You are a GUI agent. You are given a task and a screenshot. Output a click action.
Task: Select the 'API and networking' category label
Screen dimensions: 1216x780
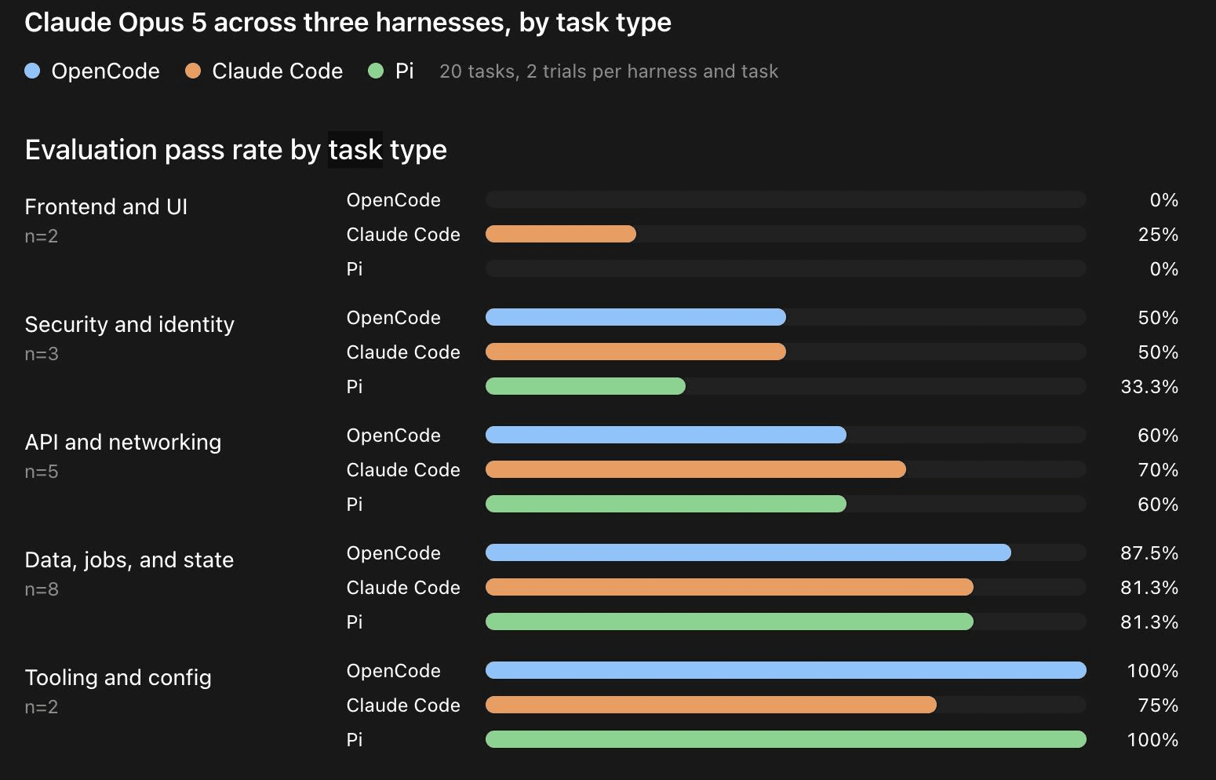[x=123, y=442]
